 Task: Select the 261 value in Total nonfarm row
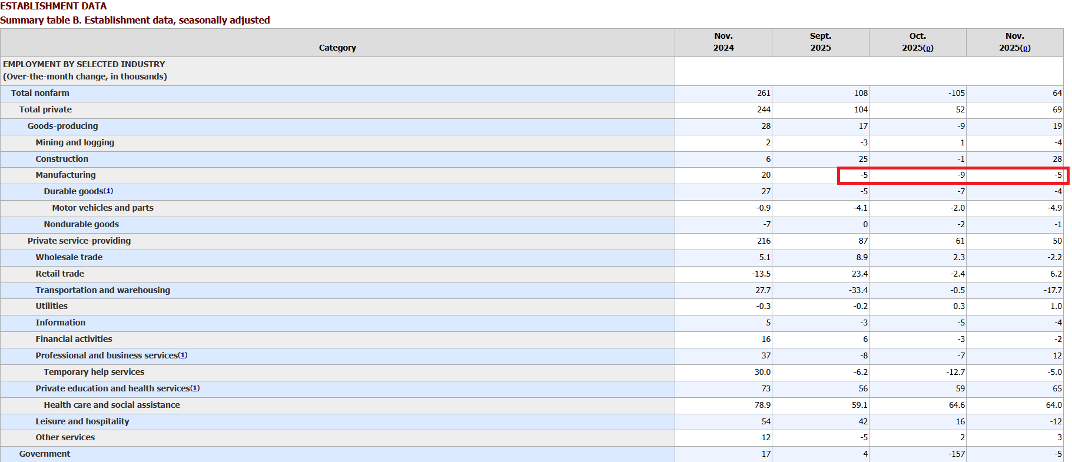(764, 93)
